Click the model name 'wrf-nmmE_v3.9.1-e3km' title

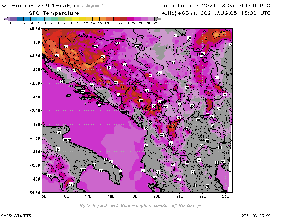tap(39, 6)
